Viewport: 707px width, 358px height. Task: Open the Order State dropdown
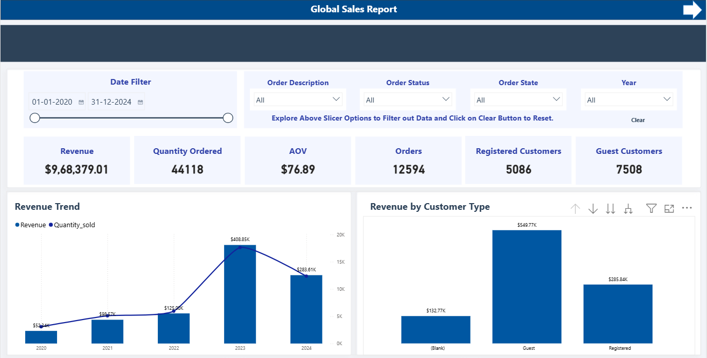556,99
